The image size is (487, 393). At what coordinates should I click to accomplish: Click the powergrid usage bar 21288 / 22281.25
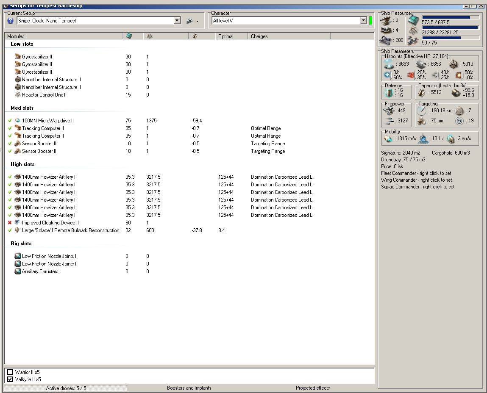coord(451,28)
